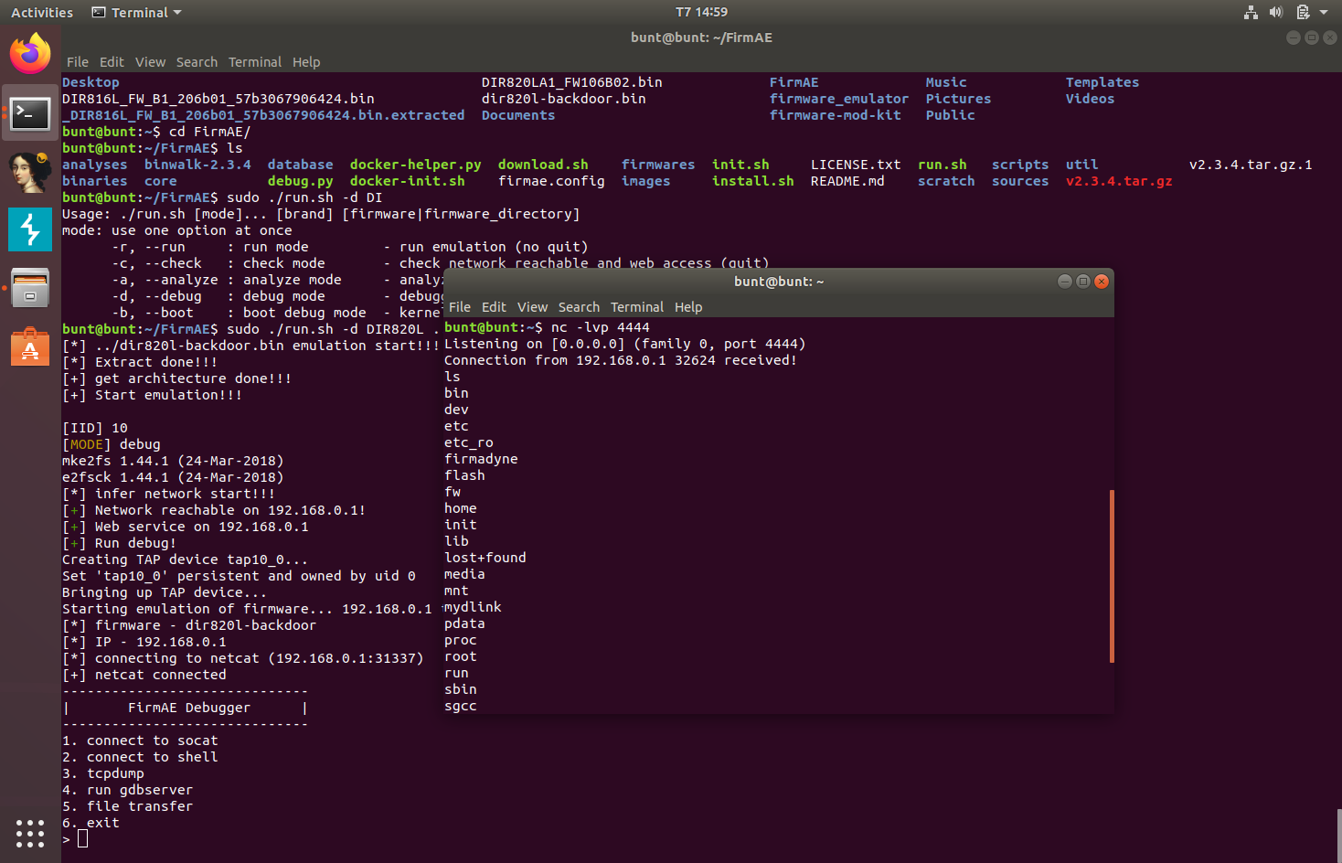Click 'dir820l-backdoor.bin' in the ls output

pyautogui.click(x=563, y=99)
